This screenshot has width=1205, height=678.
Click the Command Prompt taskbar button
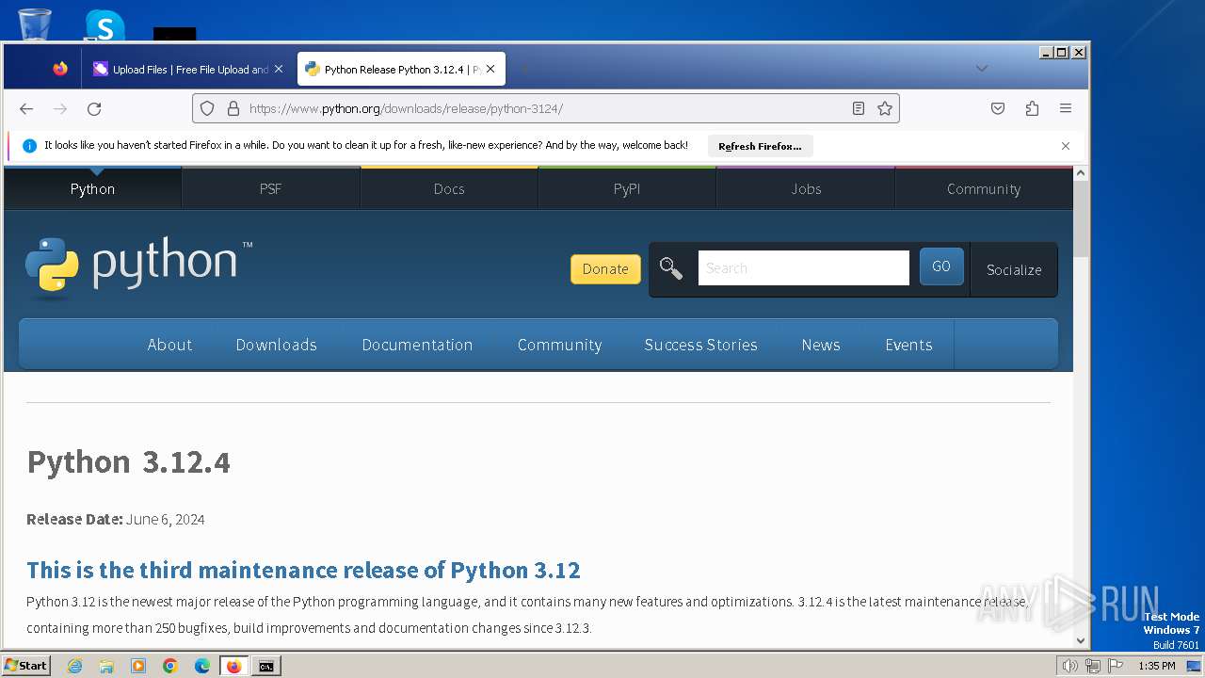266,666
